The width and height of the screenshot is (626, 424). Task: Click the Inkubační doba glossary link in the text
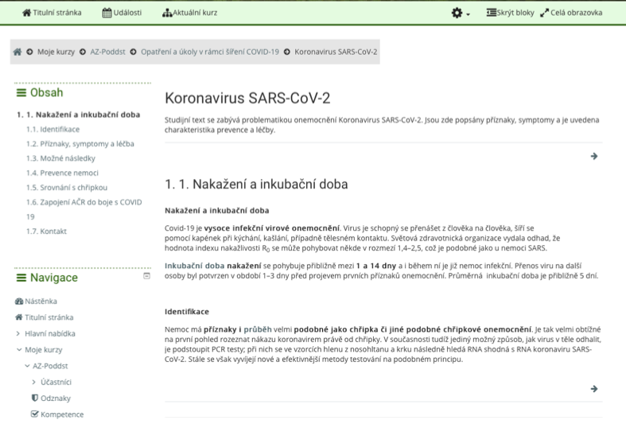(x=194, y=264)
